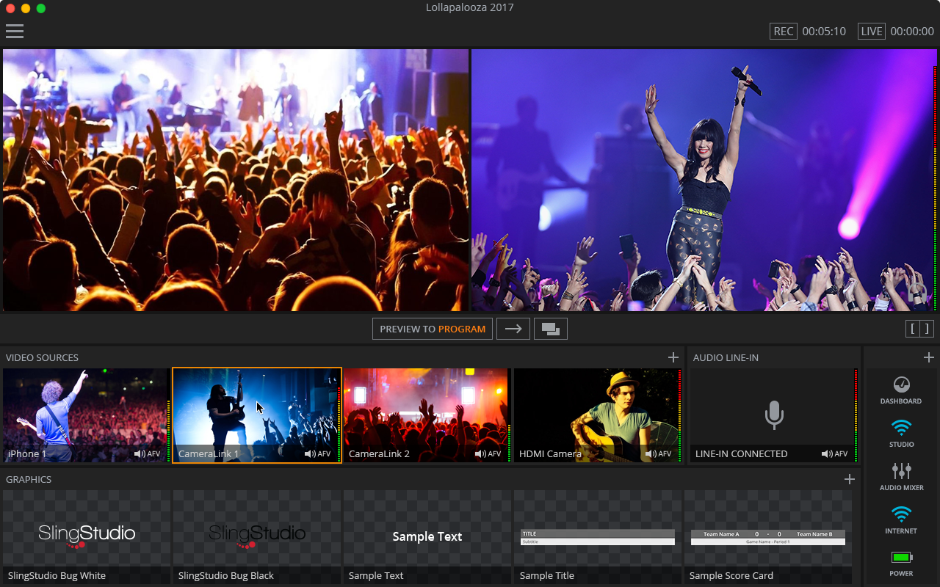Select the CameraLink 2 video source

427,415
